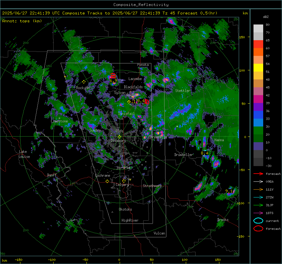Viewport: 282px width, 264px height.
Task: Select the 6.9 storm top annotation
Action: 113,81
